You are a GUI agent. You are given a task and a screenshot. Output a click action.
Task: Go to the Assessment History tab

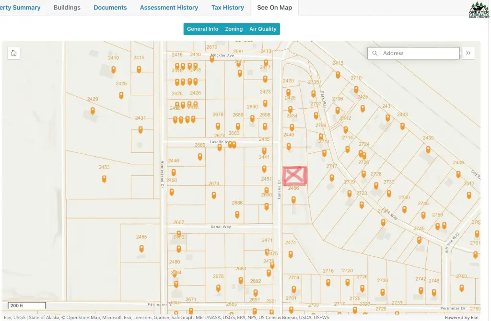click(x=169, y=8)
